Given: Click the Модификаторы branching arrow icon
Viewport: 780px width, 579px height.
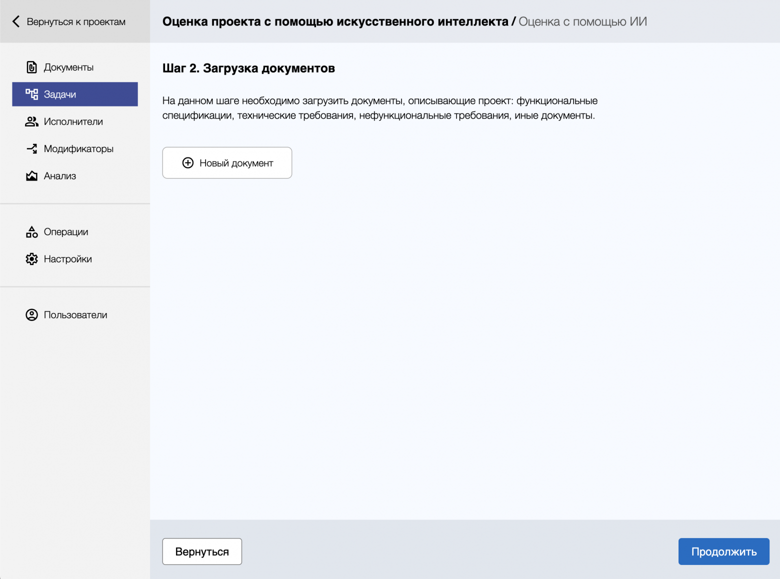Looking at the screenshot, I should [31, 148].
